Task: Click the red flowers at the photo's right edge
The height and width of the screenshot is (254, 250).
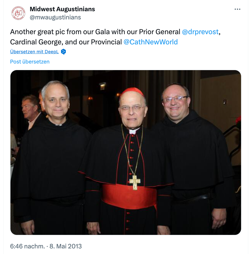Action: [238, 122]
